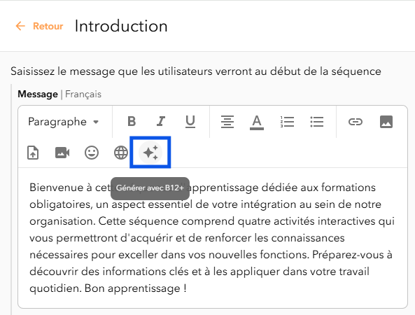Insert a video

tap(62, 153)
